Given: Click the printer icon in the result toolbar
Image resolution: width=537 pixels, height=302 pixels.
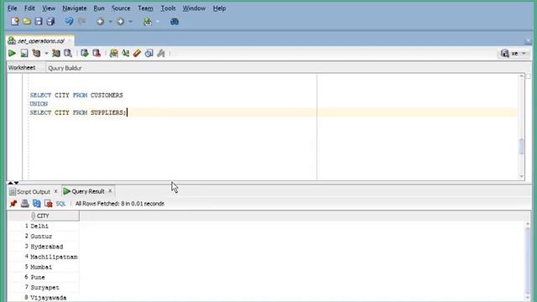Looking at the screenshot, I should pyautogui.click(x=24, y=204).
